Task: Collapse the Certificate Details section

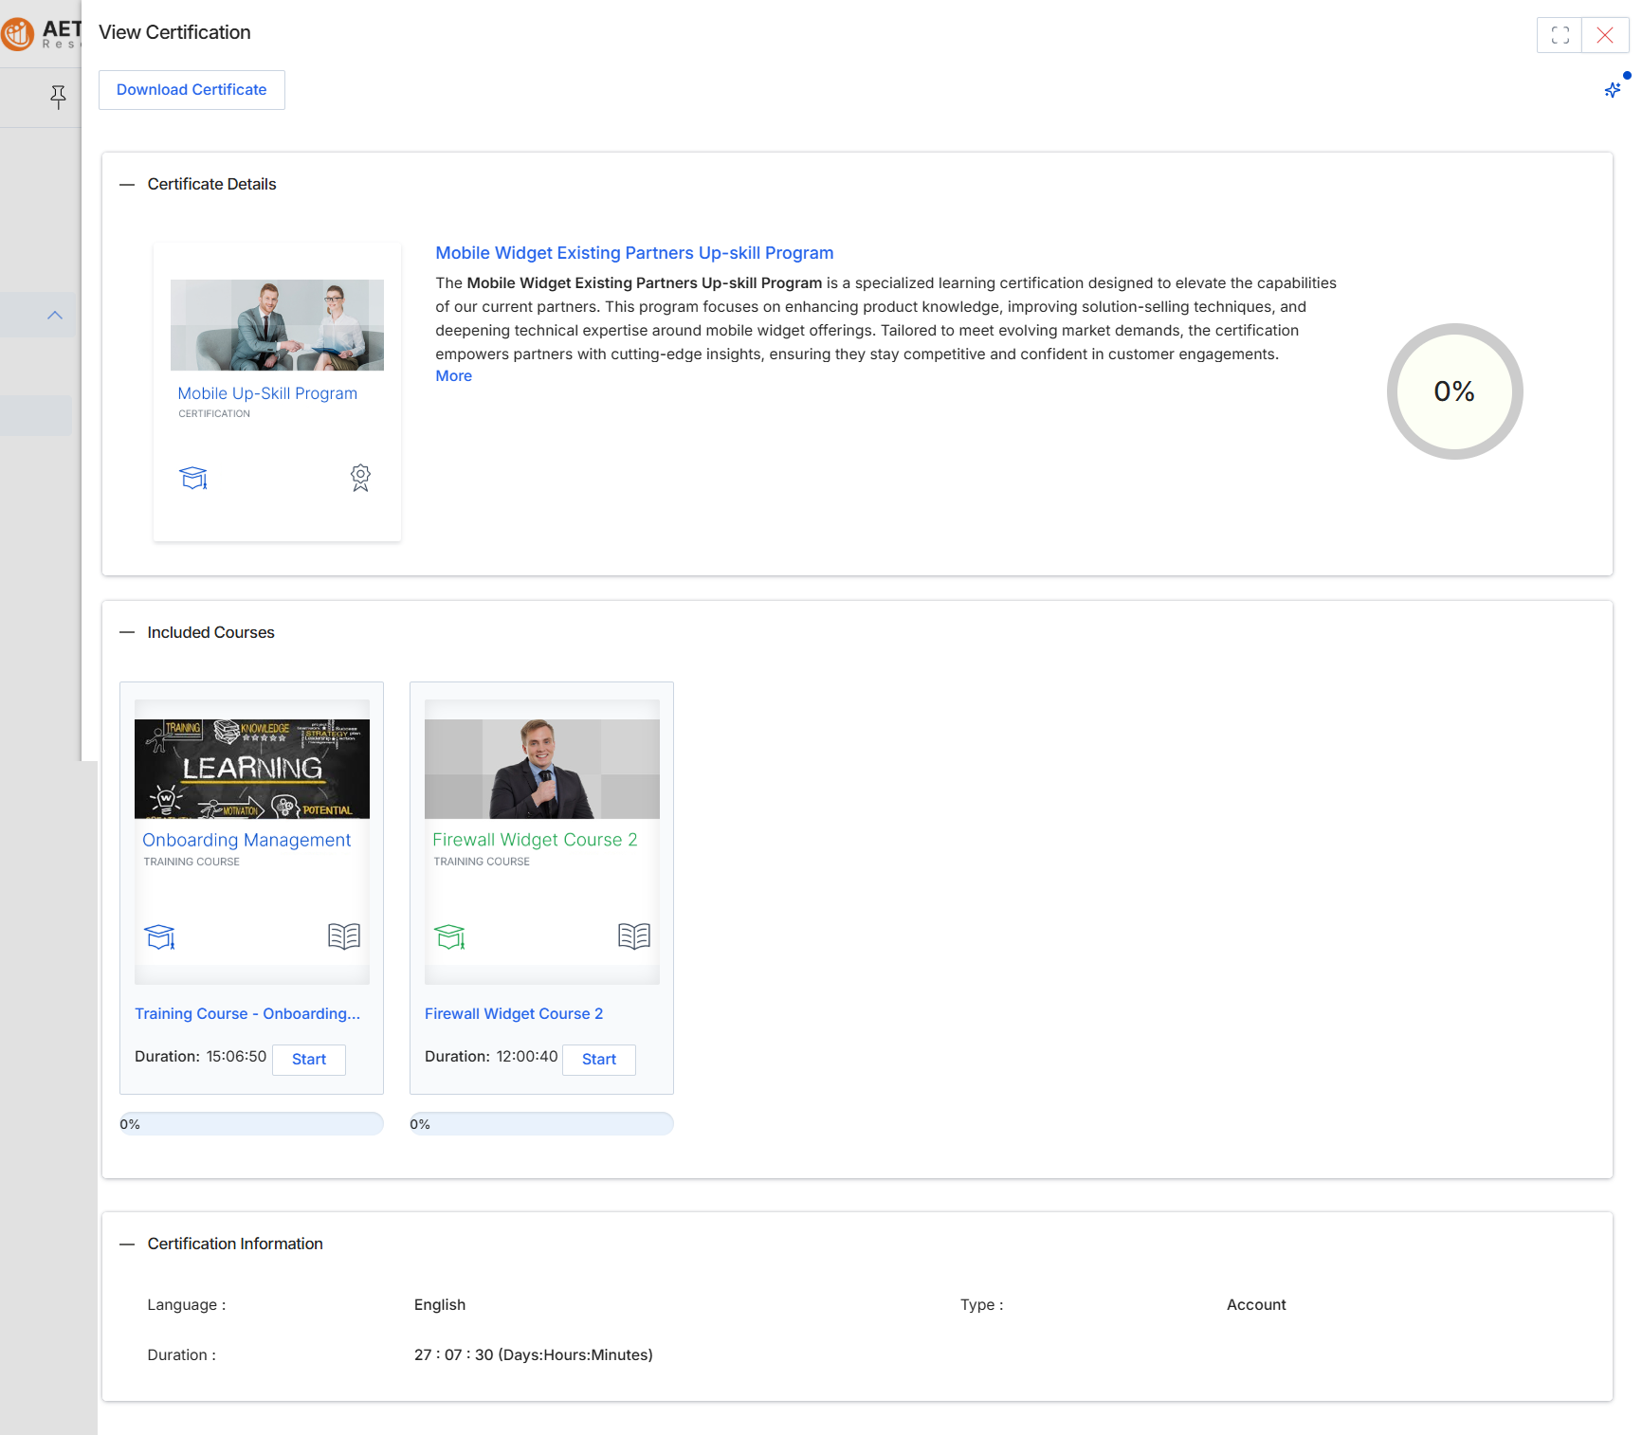Action: click(x=127, y=185)
